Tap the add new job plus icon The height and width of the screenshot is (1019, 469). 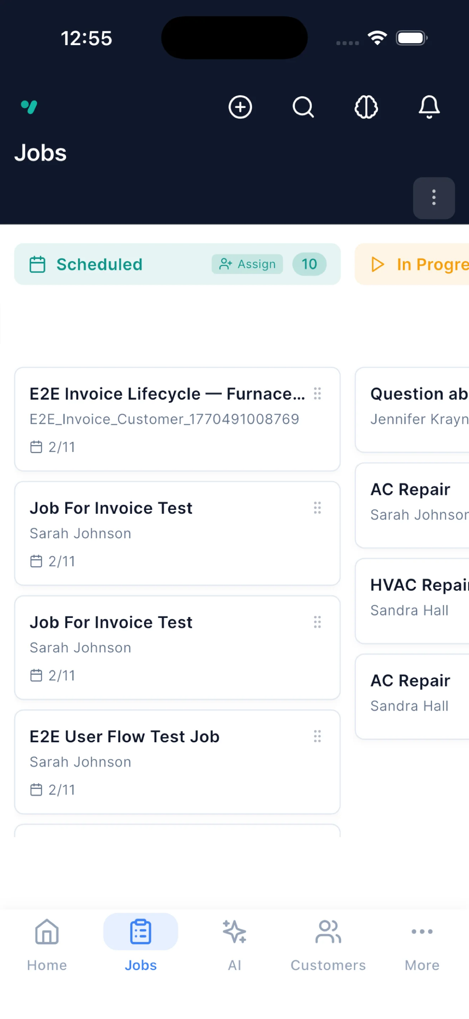pyautogui.click(x=240, y=107)
